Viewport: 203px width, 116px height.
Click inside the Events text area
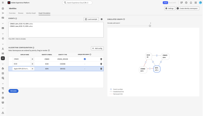[x=56, y=30]
